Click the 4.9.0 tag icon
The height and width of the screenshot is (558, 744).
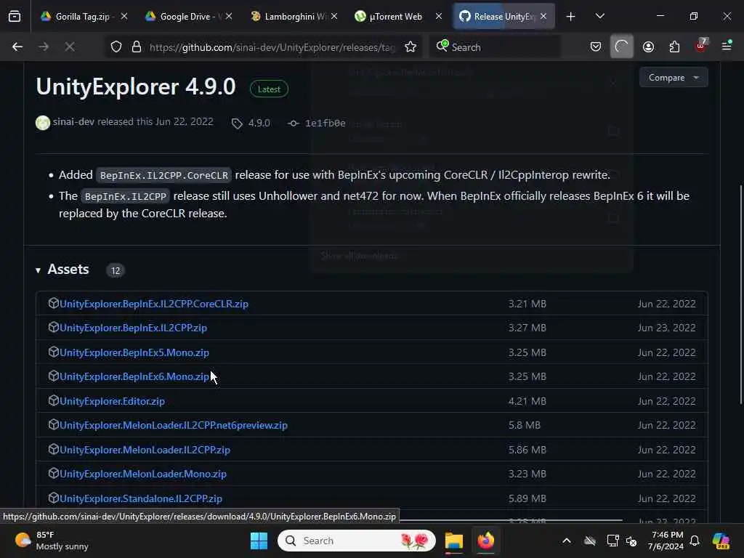[x=237, y=124]
